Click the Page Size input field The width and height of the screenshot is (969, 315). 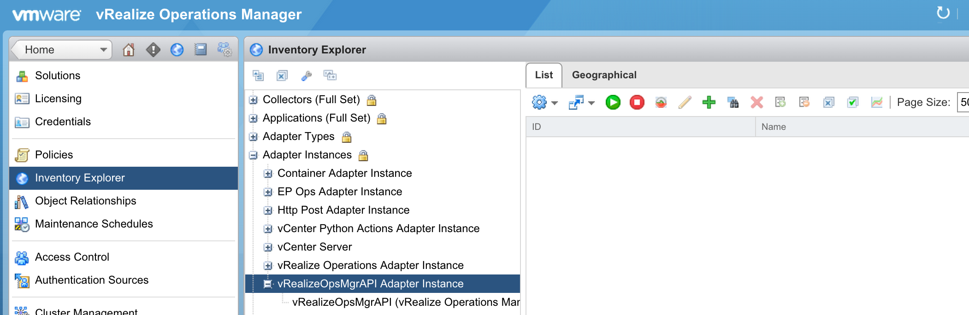(963, 102)
